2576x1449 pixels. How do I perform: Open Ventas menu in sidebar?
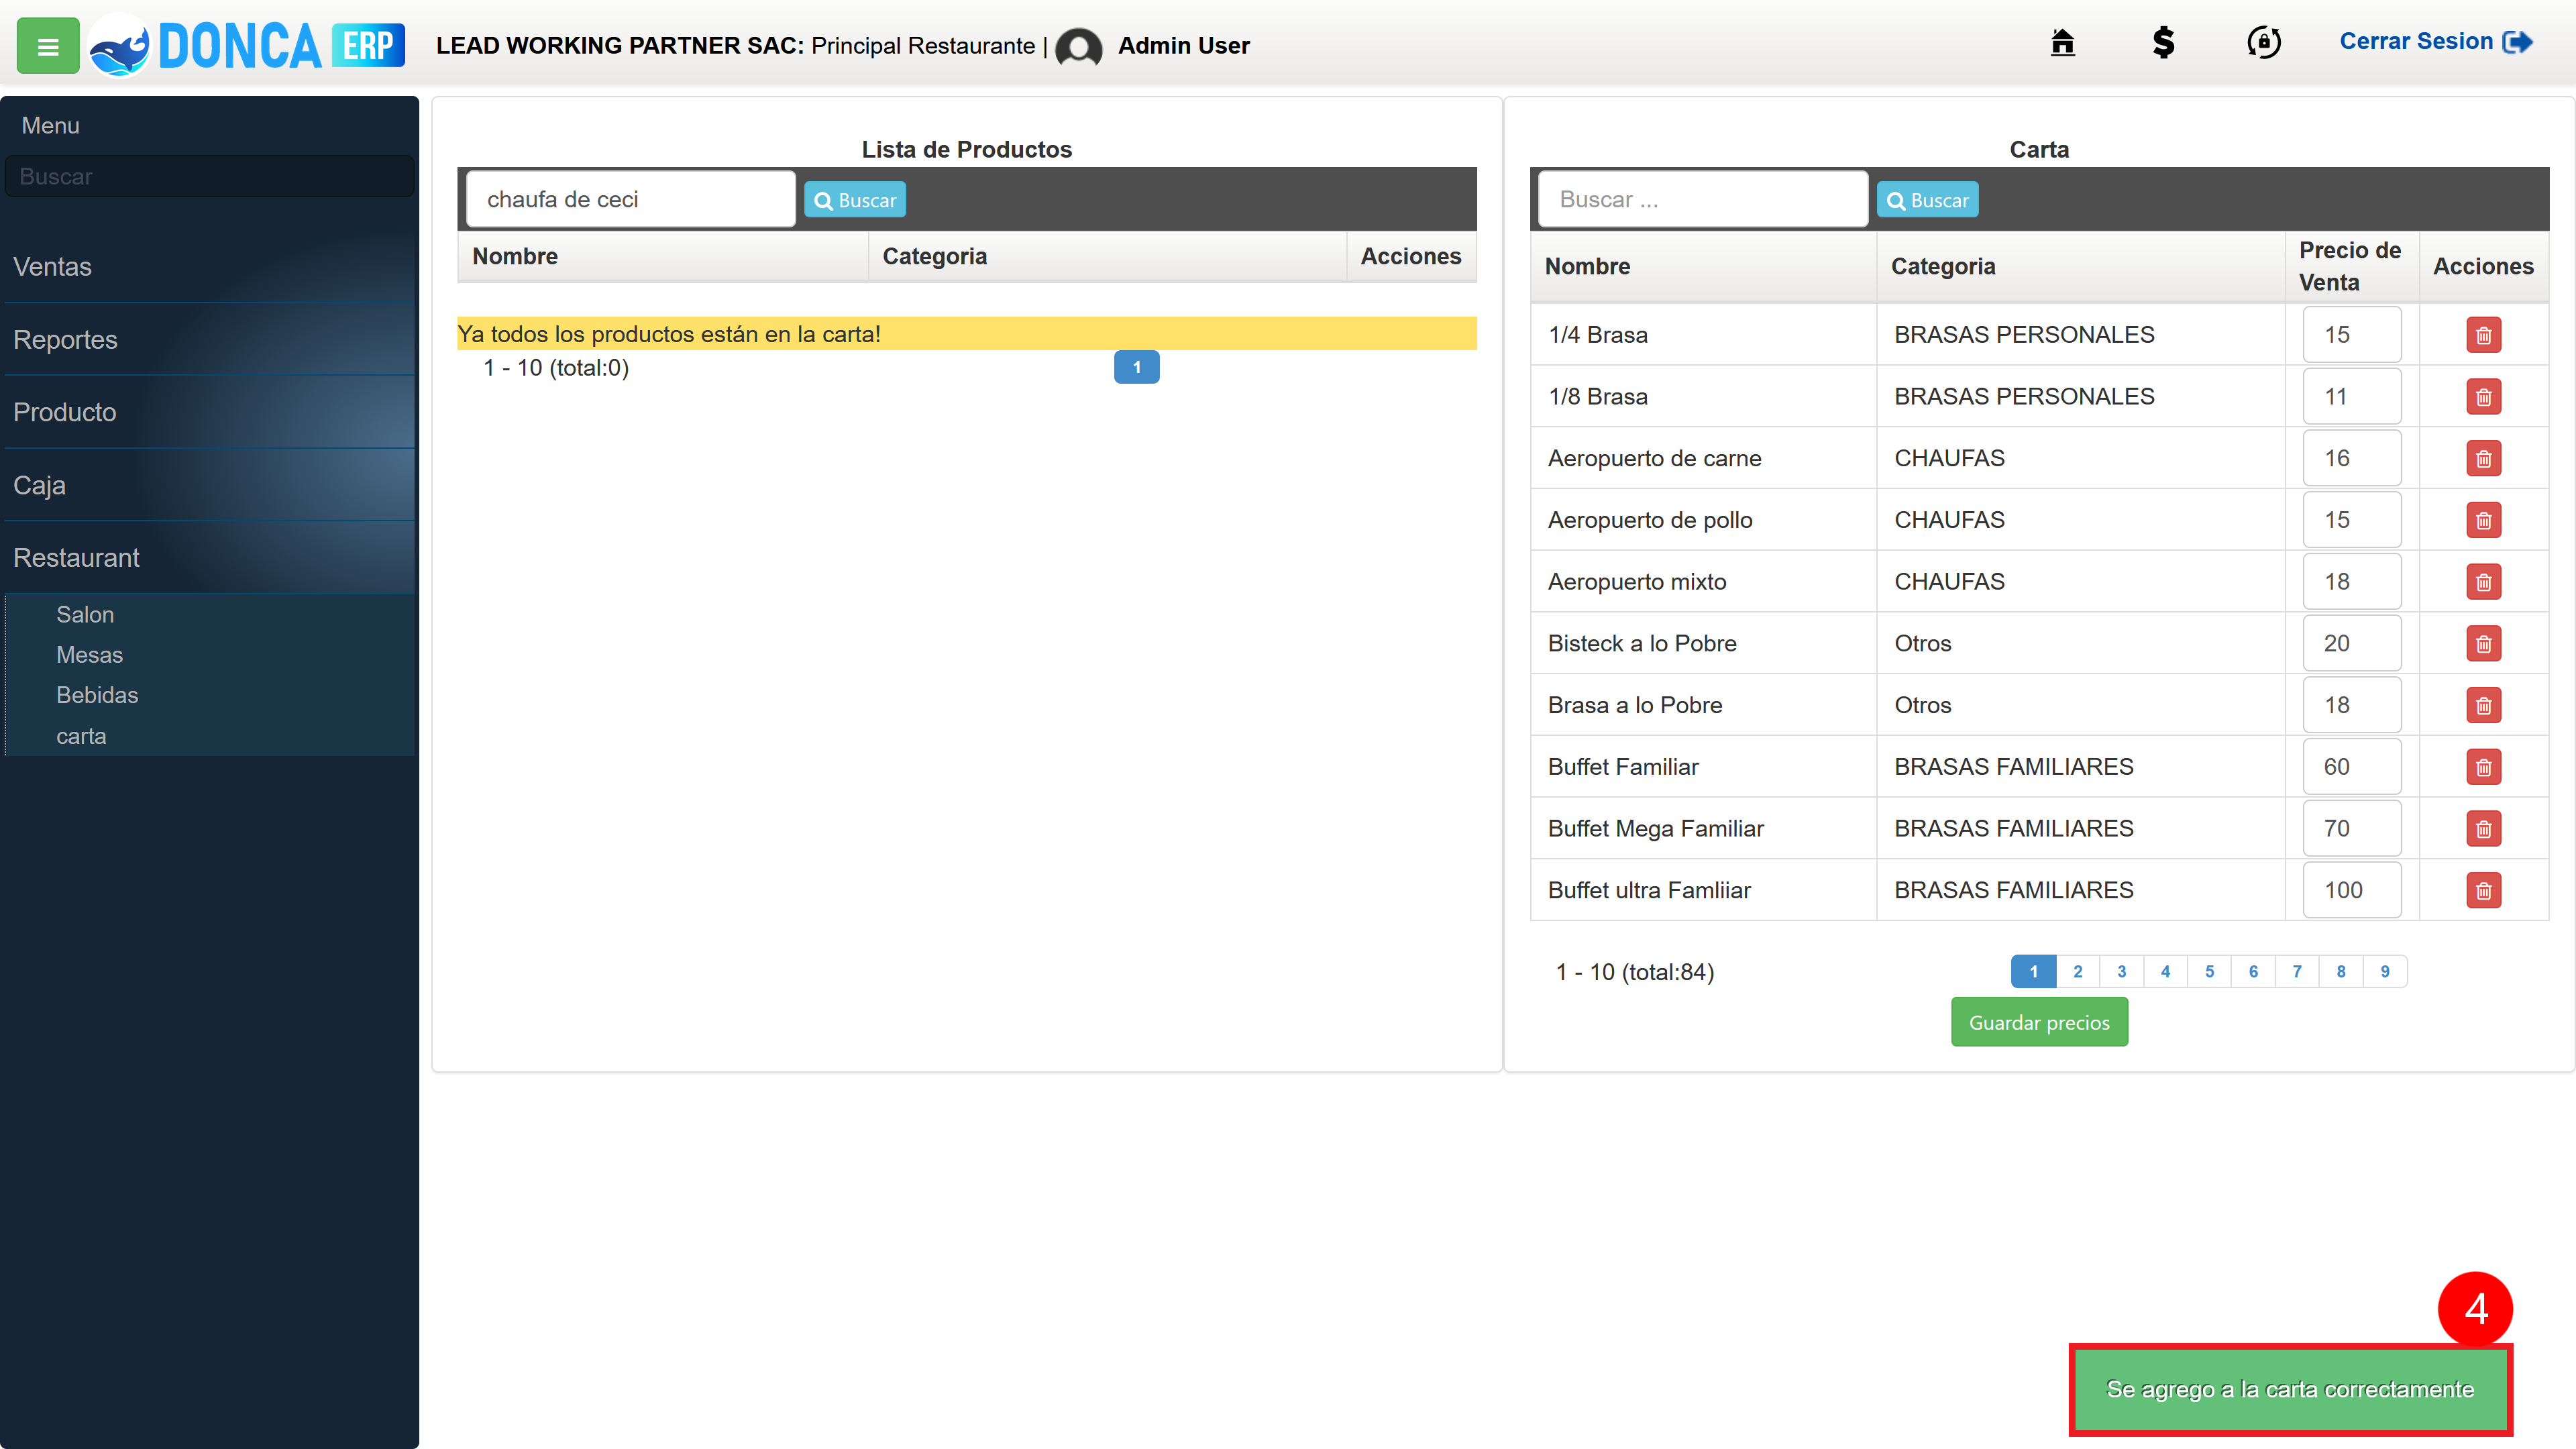coord(209,267)
